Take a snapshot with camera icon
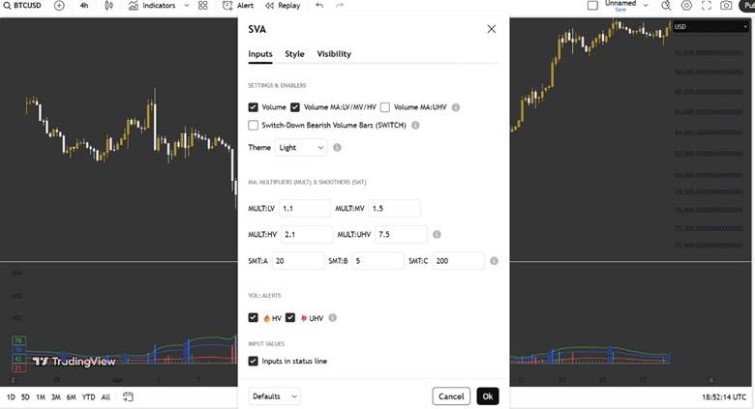 pyautogui.click(x=726, y=5)
